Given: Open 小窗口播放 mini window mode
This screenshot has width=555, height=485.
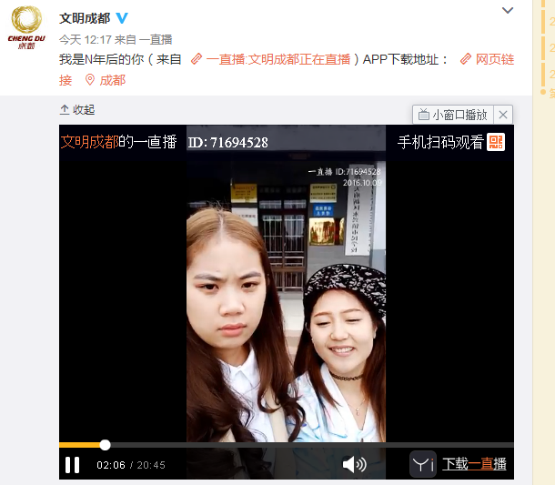Looking at the screenshot, I should pos(453,115).
